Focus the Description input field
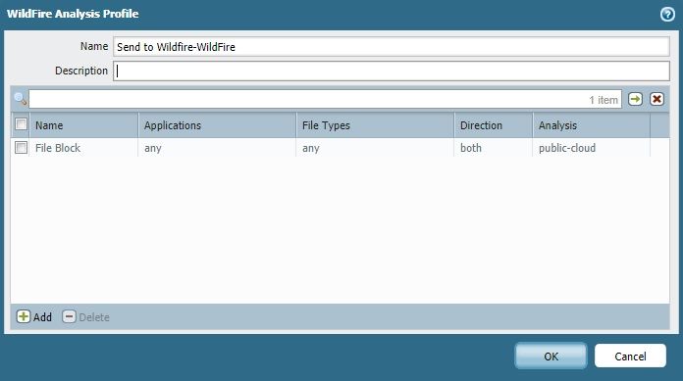The image size is (683, 381). tap(392, 71)
